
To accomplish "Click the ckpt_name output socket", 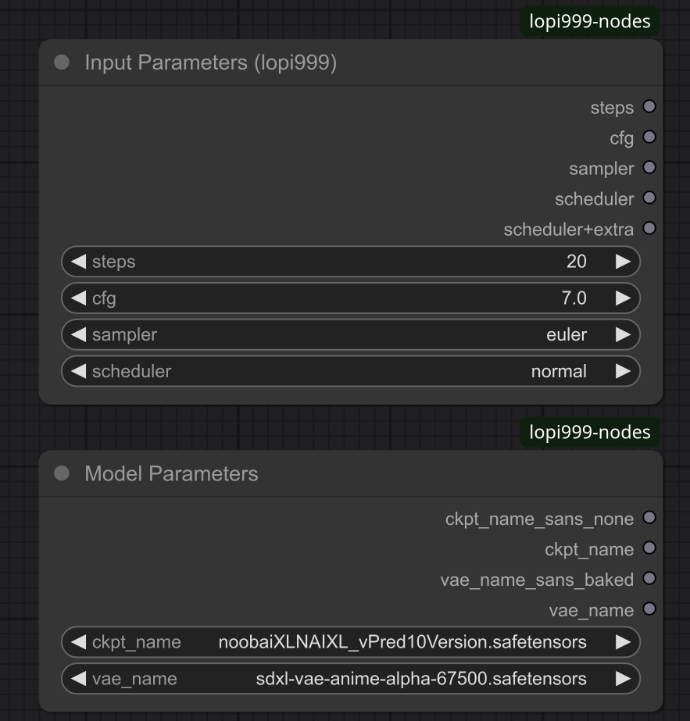I will pyautogui.click(x=649, y=548).
